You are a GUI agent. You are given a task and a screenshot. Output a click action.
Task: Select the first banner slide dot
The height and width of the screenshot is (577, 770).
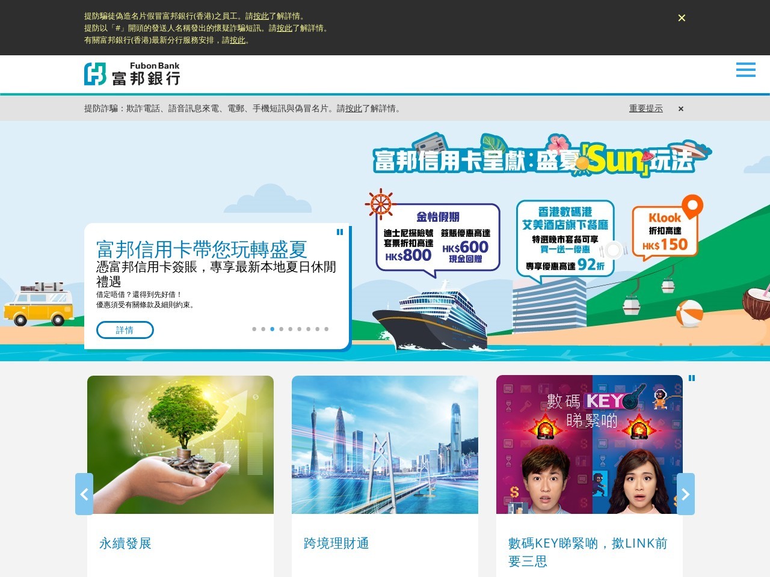254,329
